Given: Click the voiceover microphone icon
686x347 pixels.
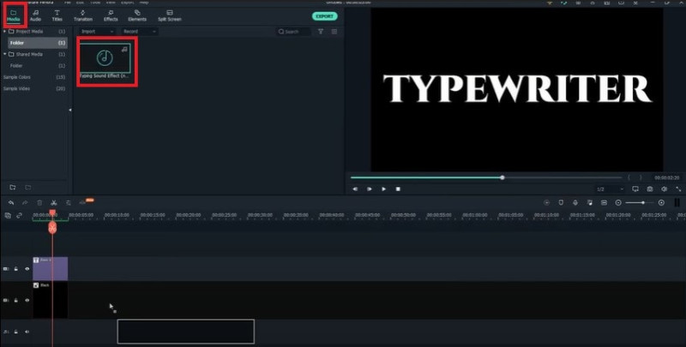Looking at the screenshot, I should pyautogui.click(x=575, y=203).
